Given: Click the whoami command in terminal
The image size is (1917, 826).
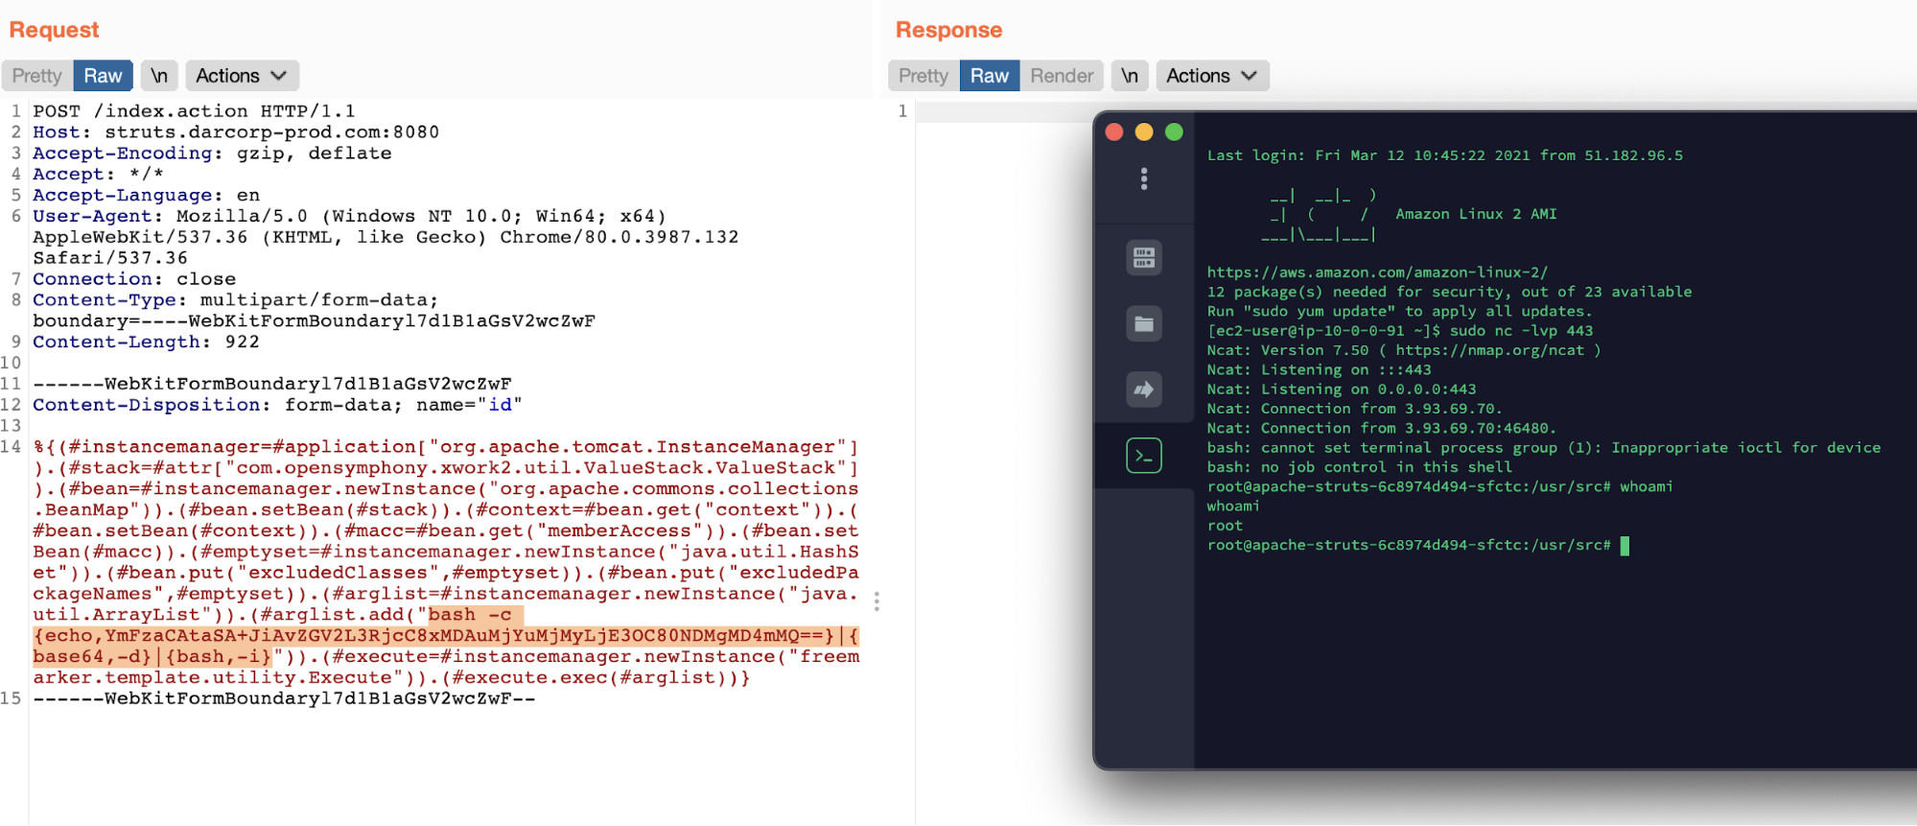Looking at the screenshot, I should 1647,486.
